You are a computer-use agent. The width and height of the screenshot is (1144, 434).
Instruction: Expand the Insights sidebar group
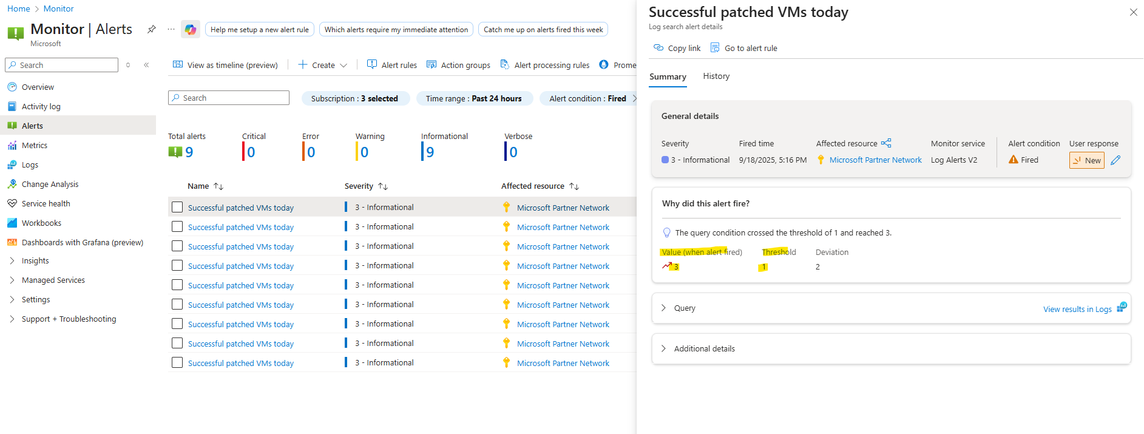[12, 260]
